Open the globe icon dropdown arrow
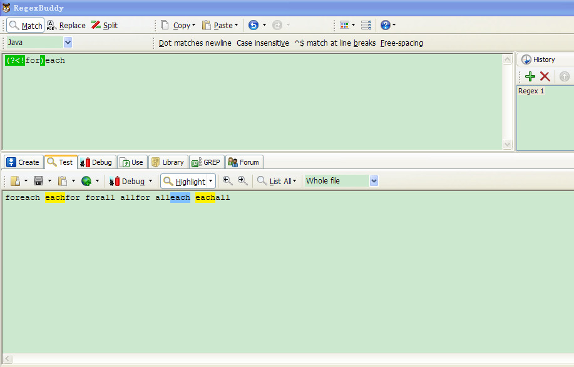 click(97, 180)
